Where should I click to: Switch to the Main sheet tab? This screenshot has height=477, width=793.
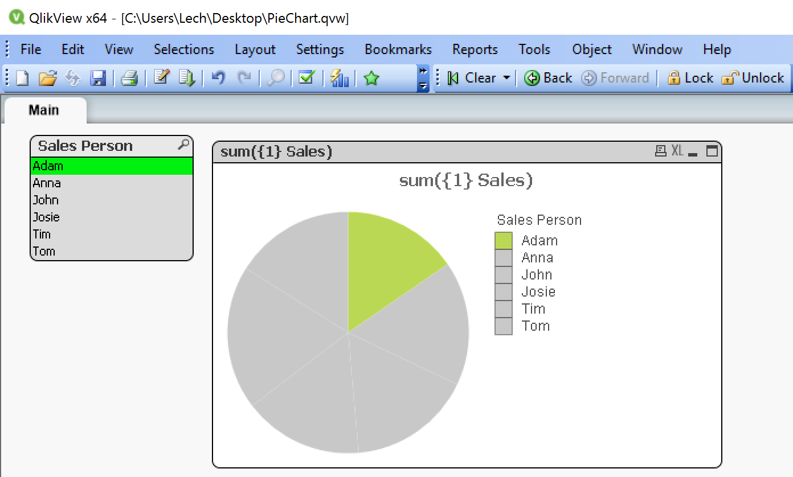point(44,110)
